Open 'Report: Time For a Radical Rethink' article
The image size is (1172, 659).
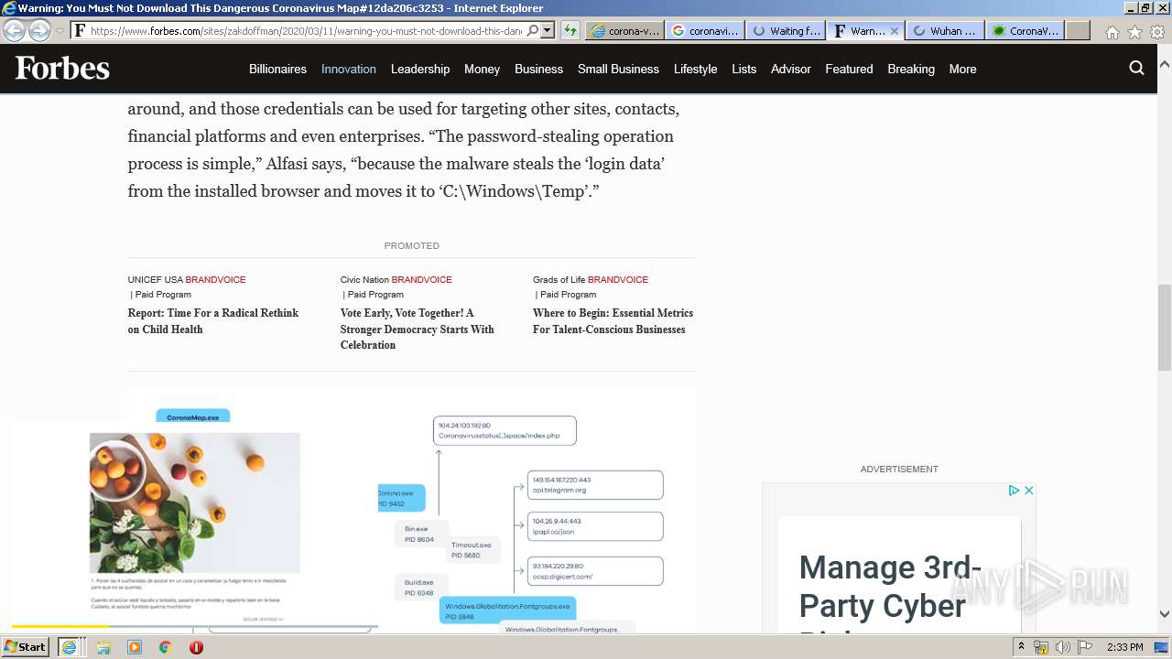tap(213, 321)
